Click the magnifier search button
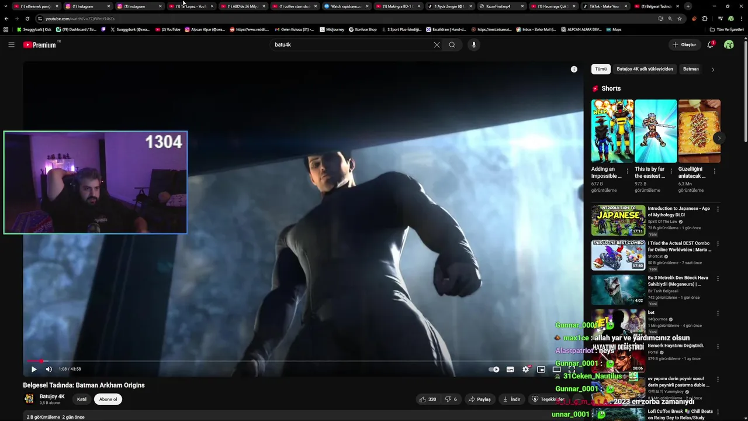Viewport: 748px width, 421px height. (x=452, y=44)
